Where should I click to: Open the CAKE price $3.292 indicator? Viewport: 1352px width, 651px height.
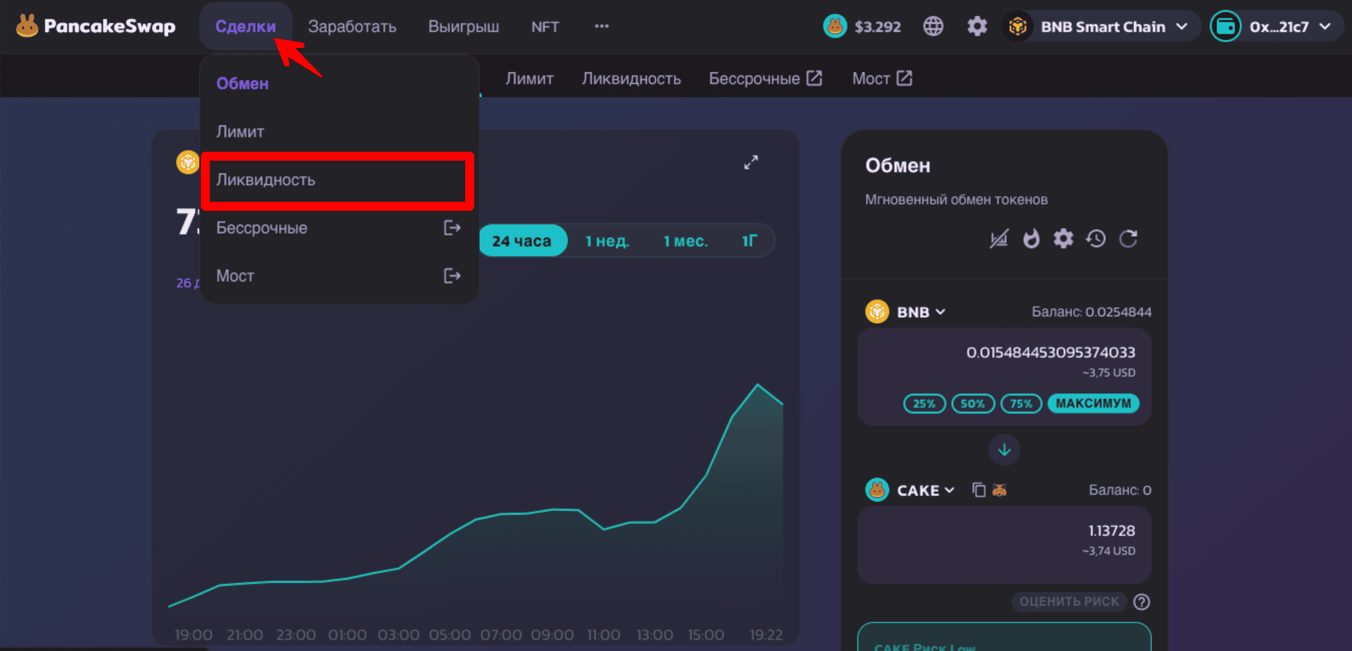click(862, 26)
